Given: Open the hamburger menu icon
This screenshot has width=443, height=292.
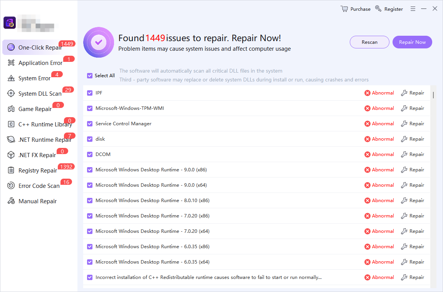Looking at the screenshot, I should point(413,9).
